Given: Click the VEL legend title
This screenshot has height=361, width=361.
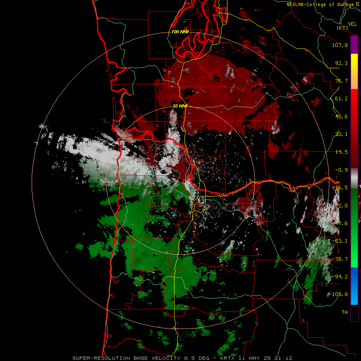Looking at the screenshot, I should 352,24.
